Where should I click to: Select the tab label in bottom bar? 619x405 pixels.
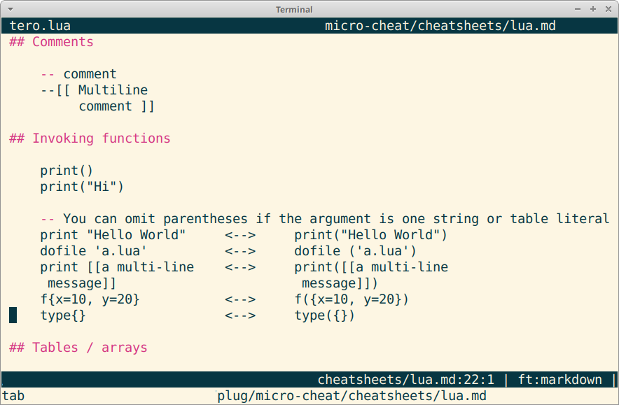pos(13,396)
